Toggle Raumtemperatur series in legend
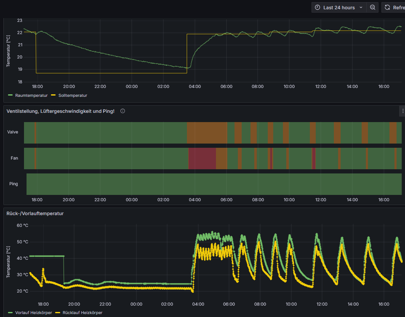The image size is (405, 317). point(31,95)
